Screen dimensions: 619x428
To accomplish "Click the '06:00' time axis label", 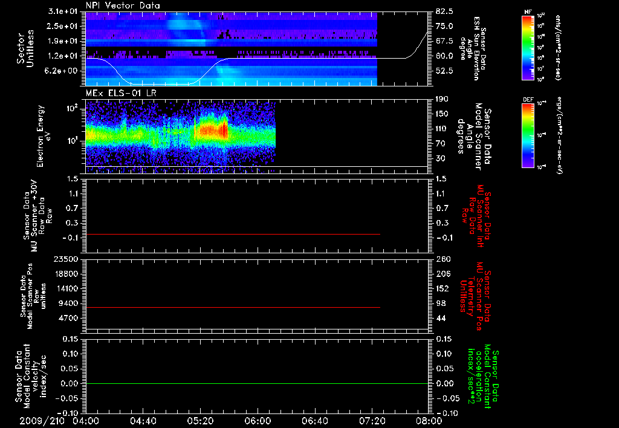I will click(x=258, y=421).
